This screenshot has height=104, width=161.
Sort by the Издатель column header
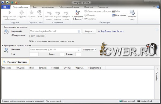click(x=81, y=68)
